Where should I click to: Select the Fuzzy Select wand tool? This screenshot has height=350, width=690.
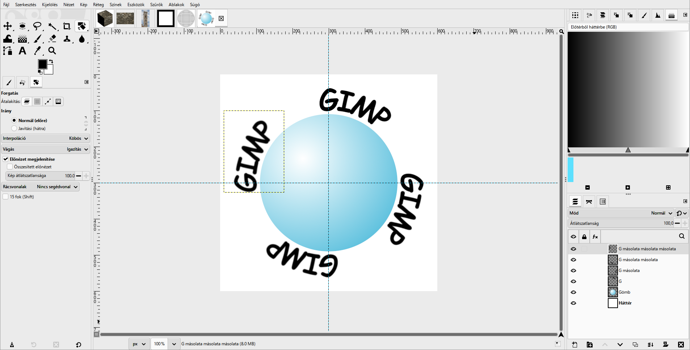52,26
